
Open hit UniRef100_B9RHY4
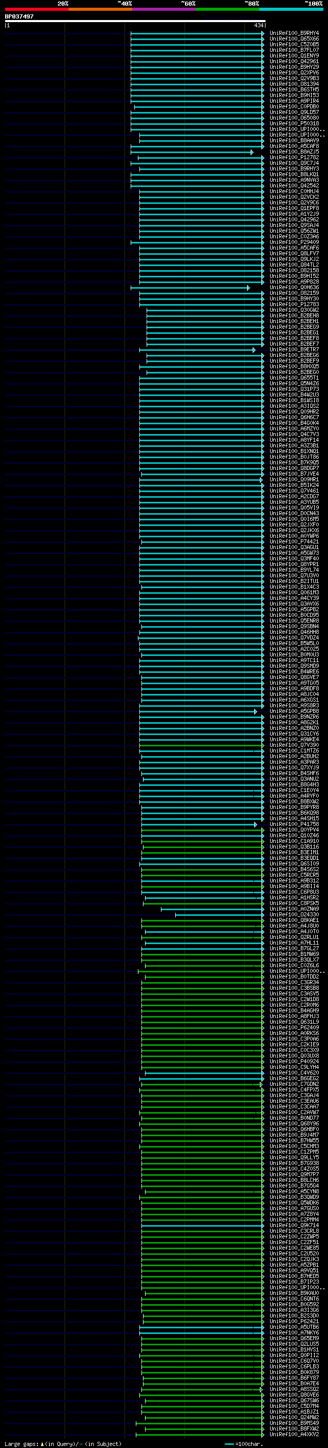tap(294, 33)
